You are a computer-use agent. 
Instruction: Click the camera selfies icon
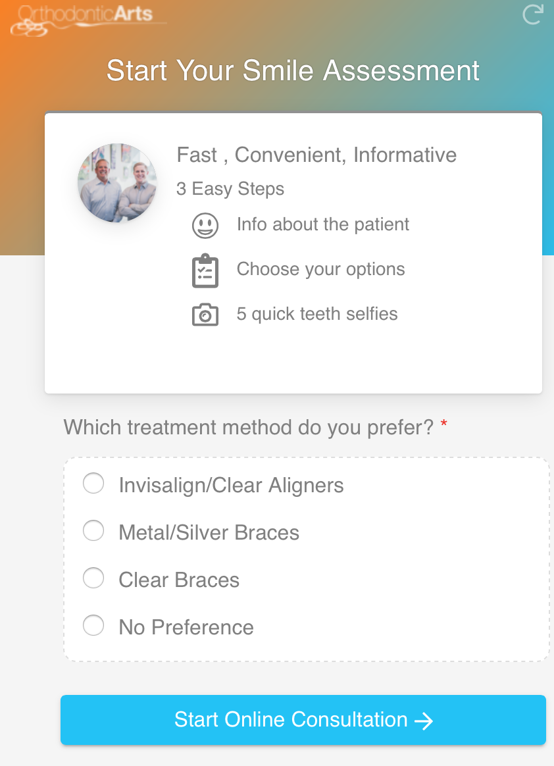pyautogui.click(x=205, y=315)
